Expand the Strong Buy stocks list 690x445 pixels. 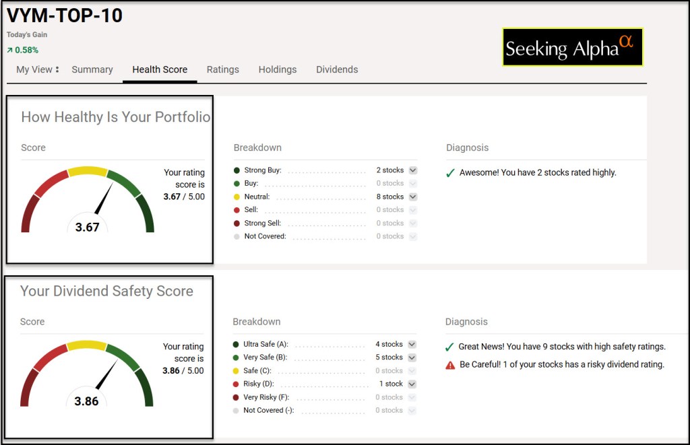[413, 170]
